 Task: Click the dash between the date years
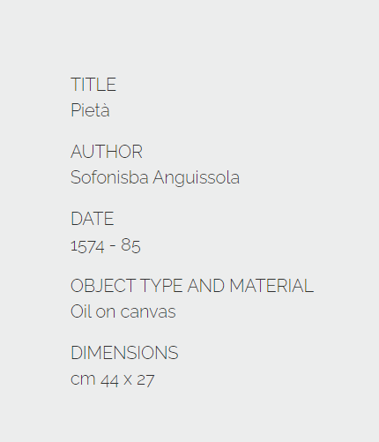pyautogui.click(x=113, y=245)
